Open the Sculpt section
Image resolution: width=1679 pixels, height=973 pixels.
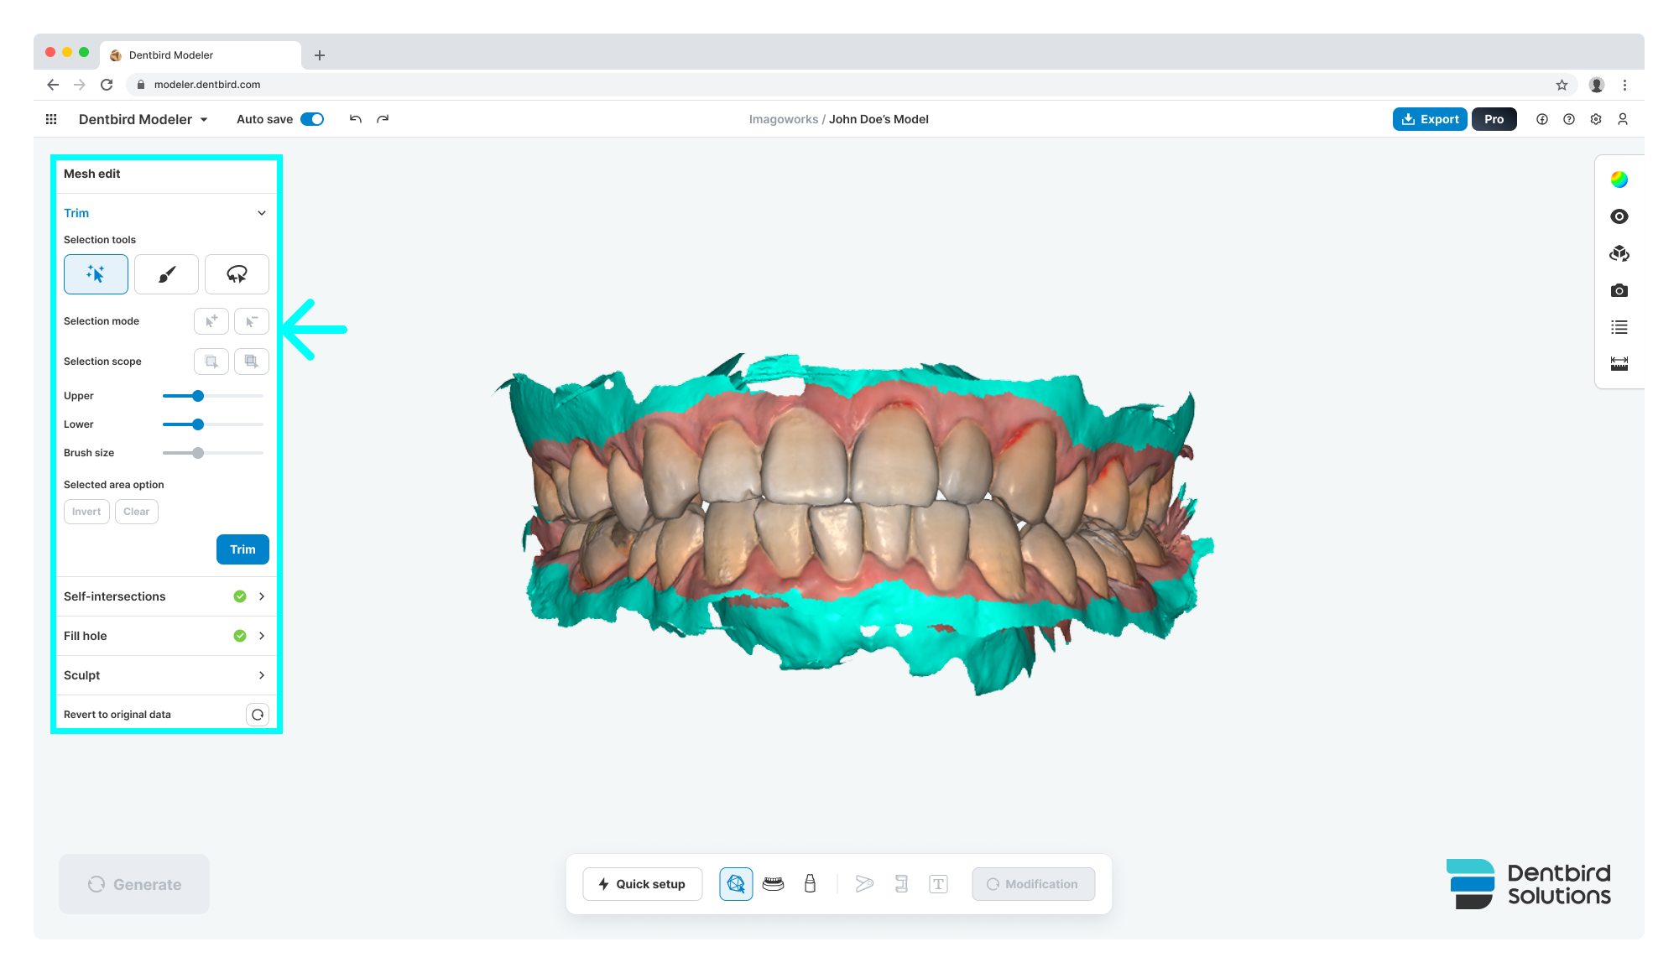[262, 675]
